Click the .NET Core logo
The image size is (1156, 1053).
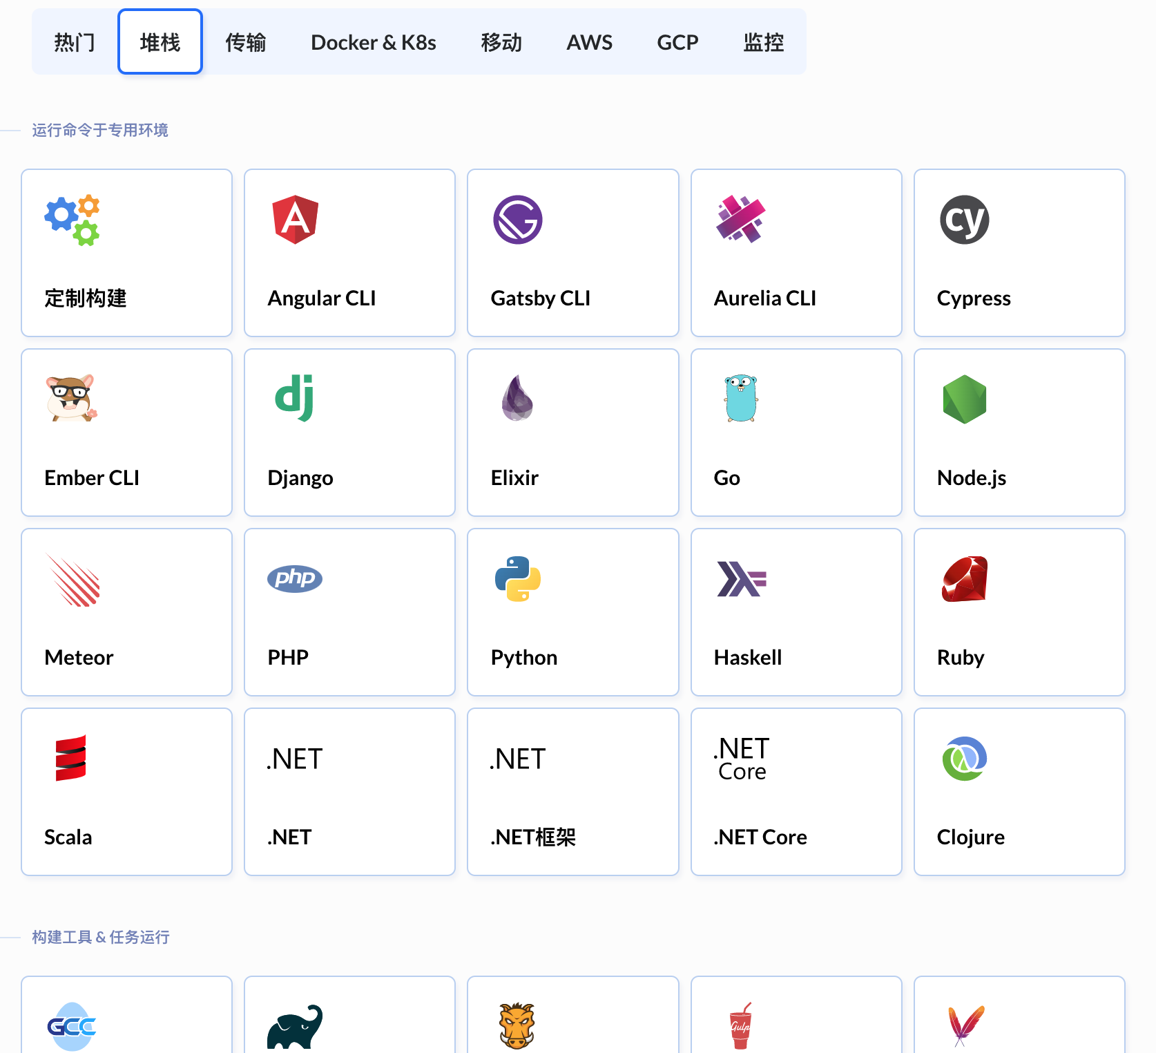742,758
